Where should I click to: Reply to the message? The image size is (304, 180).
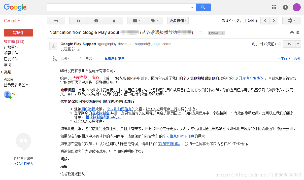click(x=289, y=44)
